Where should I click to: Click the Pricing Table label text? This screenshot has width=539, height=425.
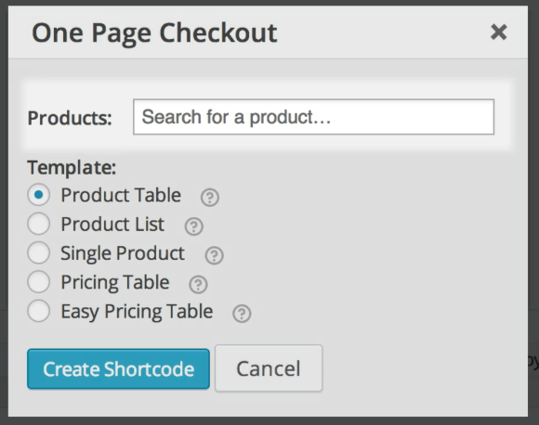click(115, 283)
